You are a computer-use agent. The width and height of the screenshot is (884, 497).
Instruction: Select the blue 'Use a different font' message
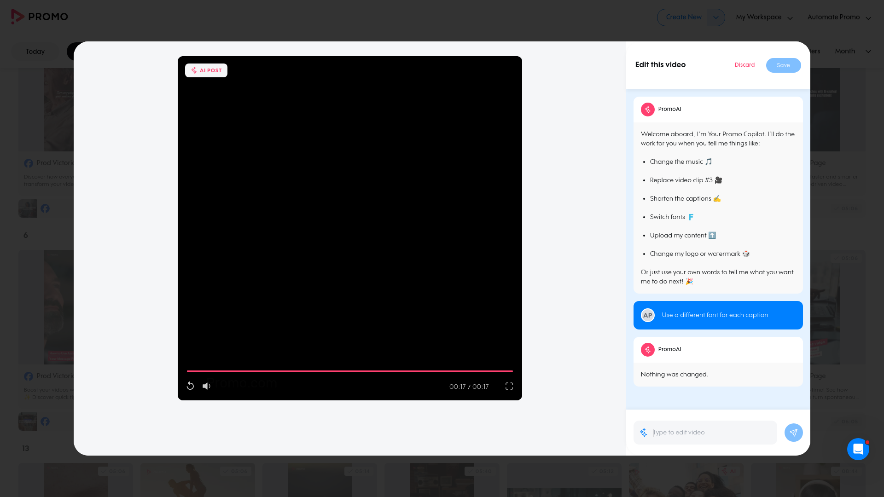coord(718,315)
